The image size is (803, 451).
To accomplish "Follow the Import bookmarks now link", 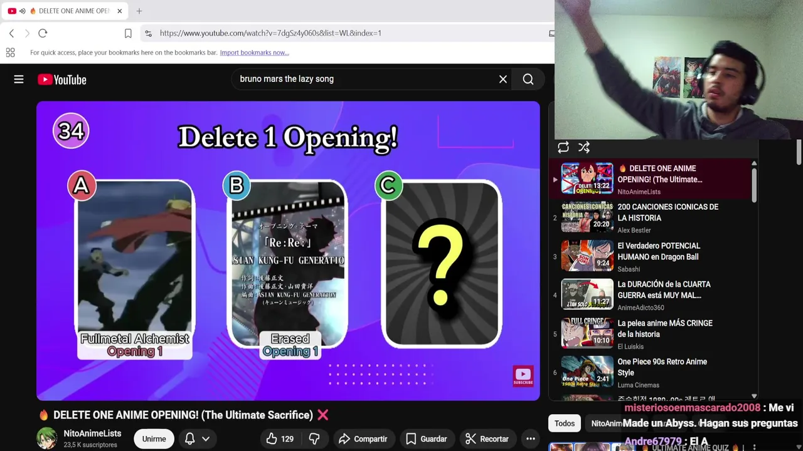I will point(254,53).
